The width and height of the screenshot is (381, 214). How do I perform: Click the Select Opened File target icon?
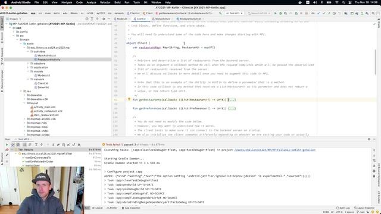coord(87,18)
